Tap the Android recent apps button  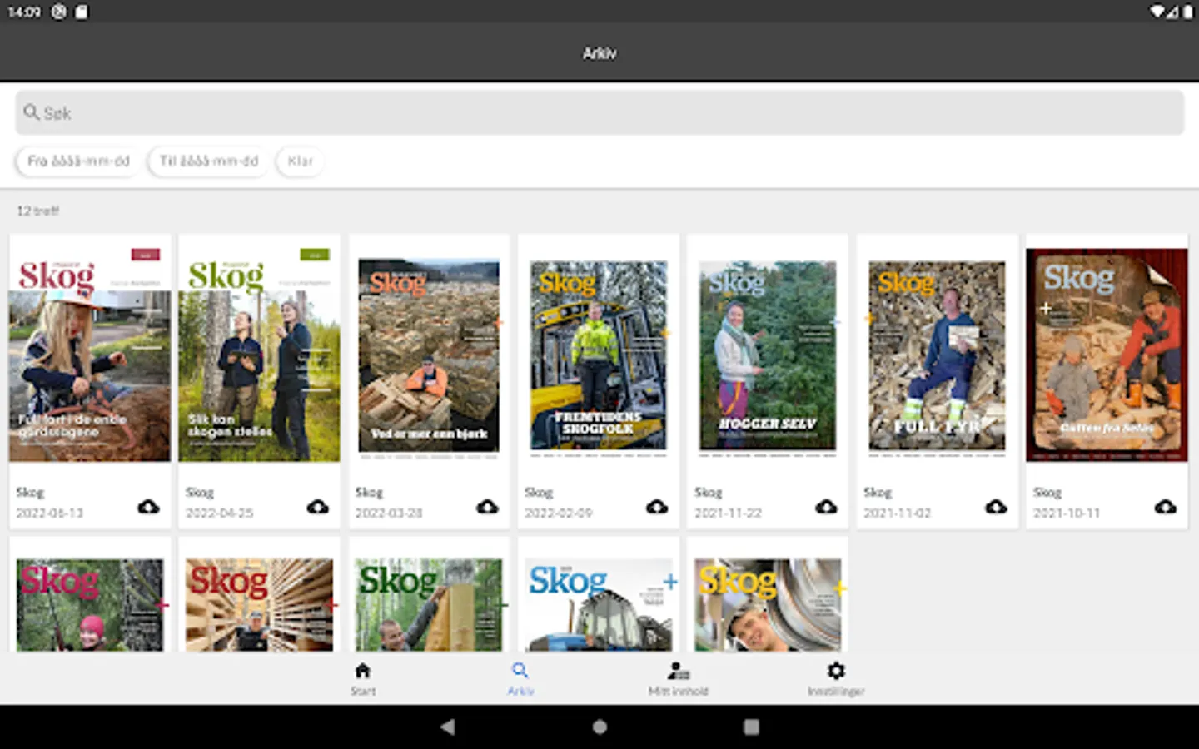coord(751,727)
